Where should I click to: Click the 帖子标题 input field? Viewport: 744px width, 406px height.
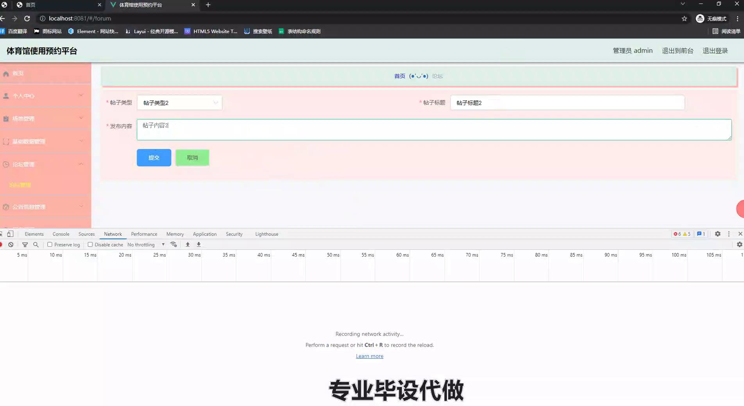click(567, 103)
